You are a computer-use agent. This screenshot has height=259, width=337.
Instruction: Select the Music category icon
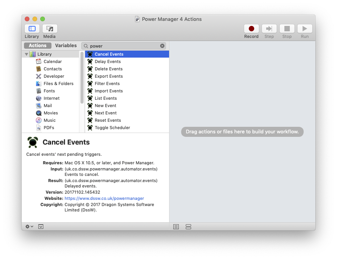point(39,120)
